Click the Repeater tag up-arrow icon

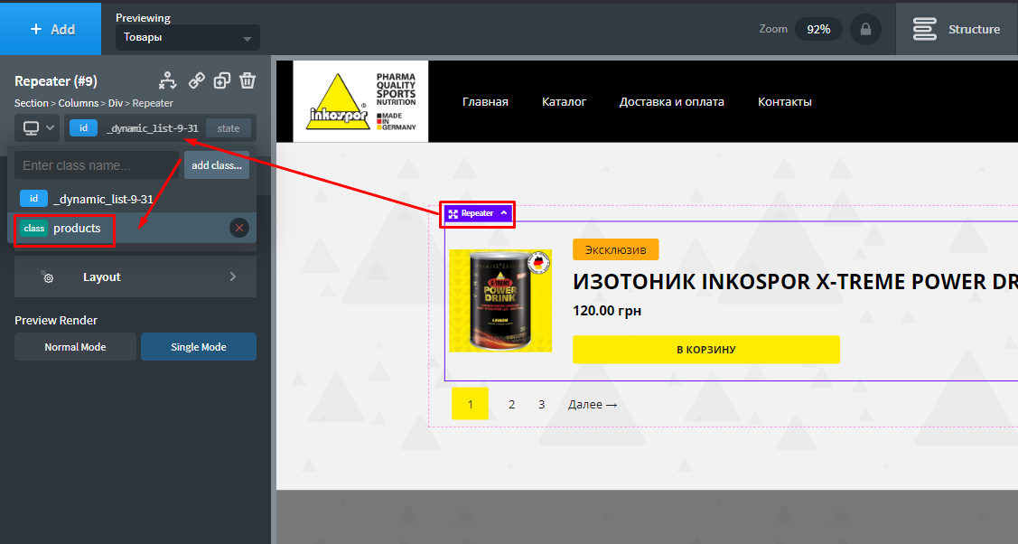(x=504, y=213)
